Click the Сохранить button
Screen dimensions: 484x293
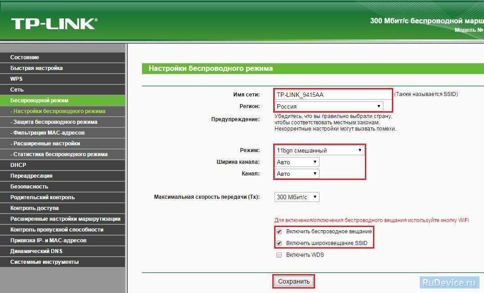point(294,282)
